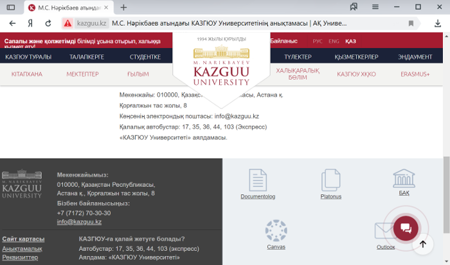450x265 pixels.
Task: Open the Реквизиттер link
Action: 20,257
